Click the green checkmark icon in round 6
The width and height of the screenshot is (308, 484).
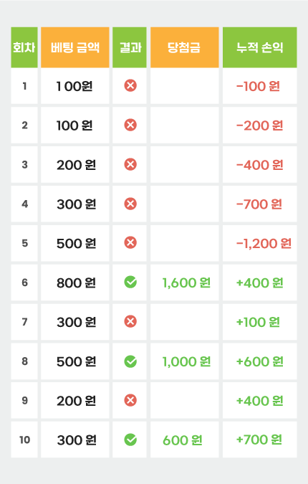coord(130,282)
